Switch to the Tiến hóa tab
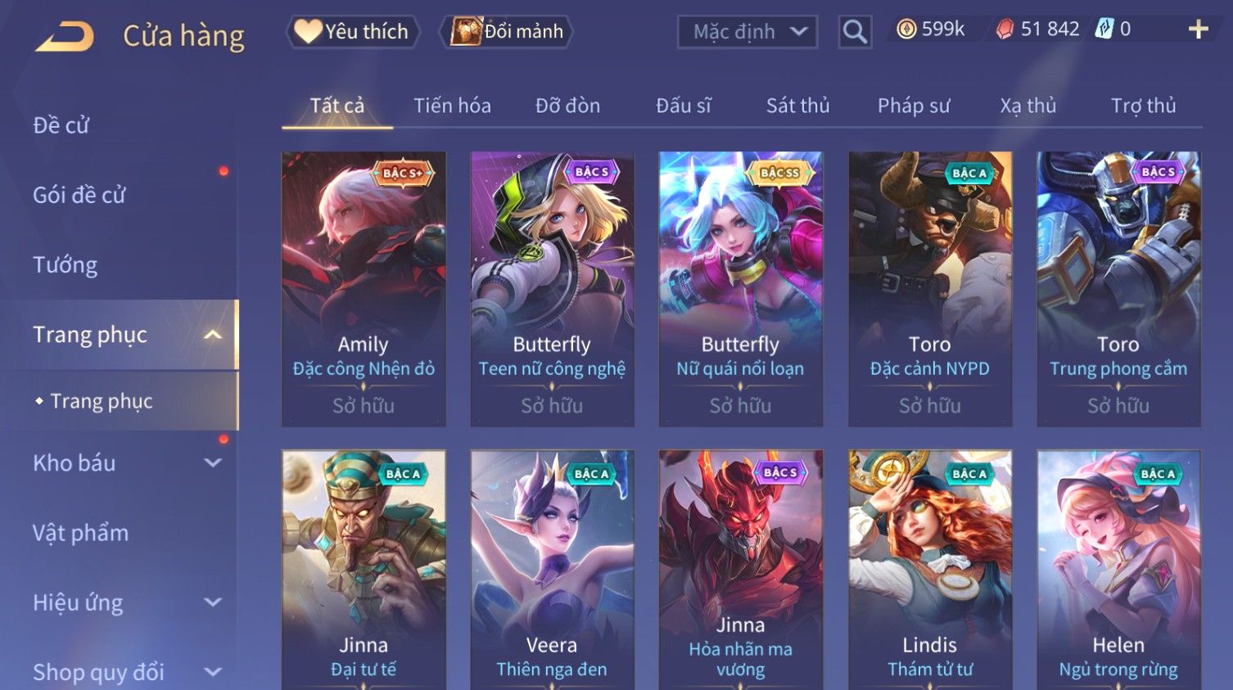 pos(452,106)
